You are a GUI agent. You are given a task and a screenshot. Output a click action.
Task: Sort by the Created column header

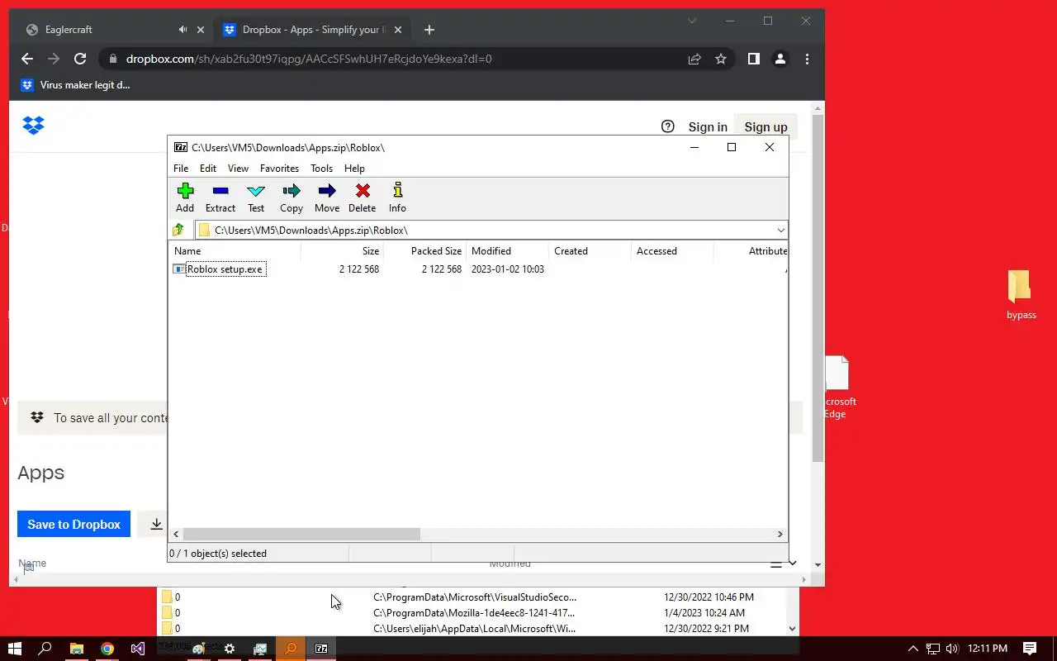590,251
